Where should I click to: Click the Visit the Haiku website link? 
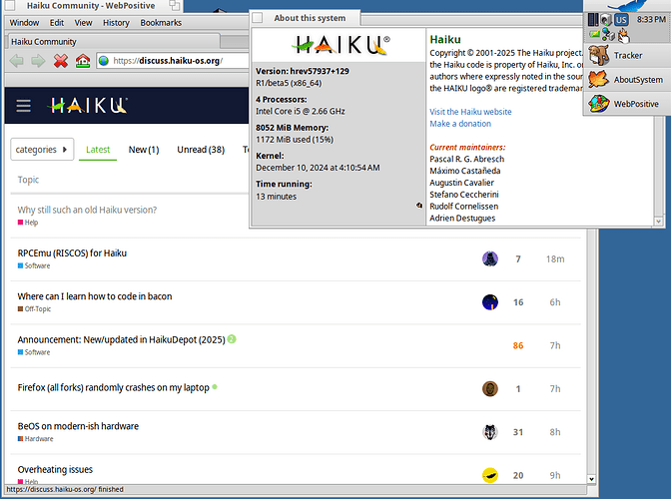coord(470,112)
